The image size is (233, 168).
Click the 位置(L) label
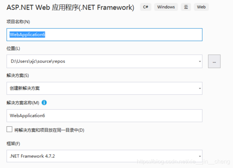[13, 48]
